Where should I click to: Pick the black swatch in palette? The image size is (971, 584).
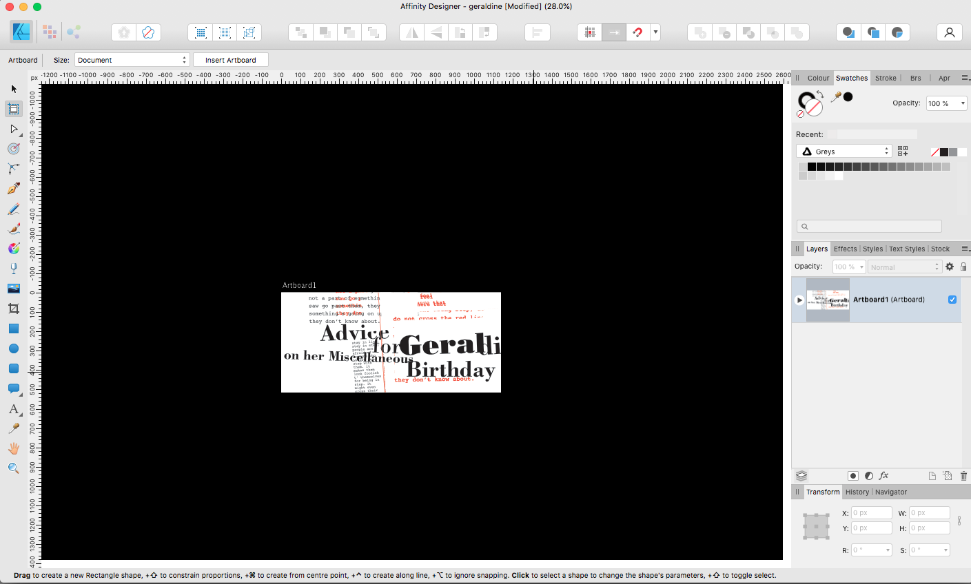pos(812,167)
